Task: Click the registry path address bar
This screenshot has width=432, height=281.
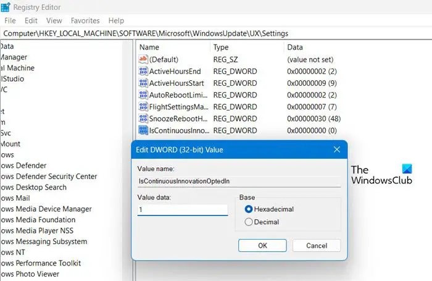Action: [x=216, y=33]
